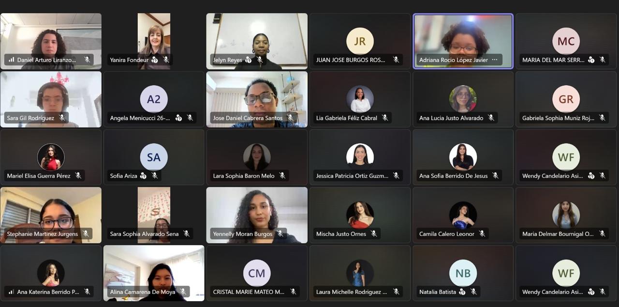This screenshot has width=619, height=307.
Task: Click muted mic icon next to Natalia Batista
Action: 473,292
